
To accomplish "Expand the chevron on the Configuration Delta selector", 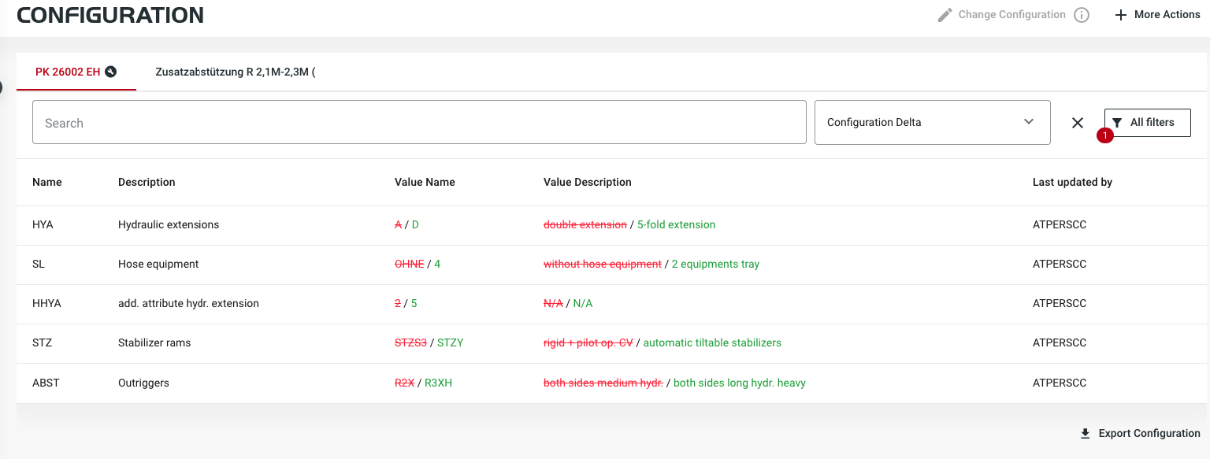I will coord(1028,122).
